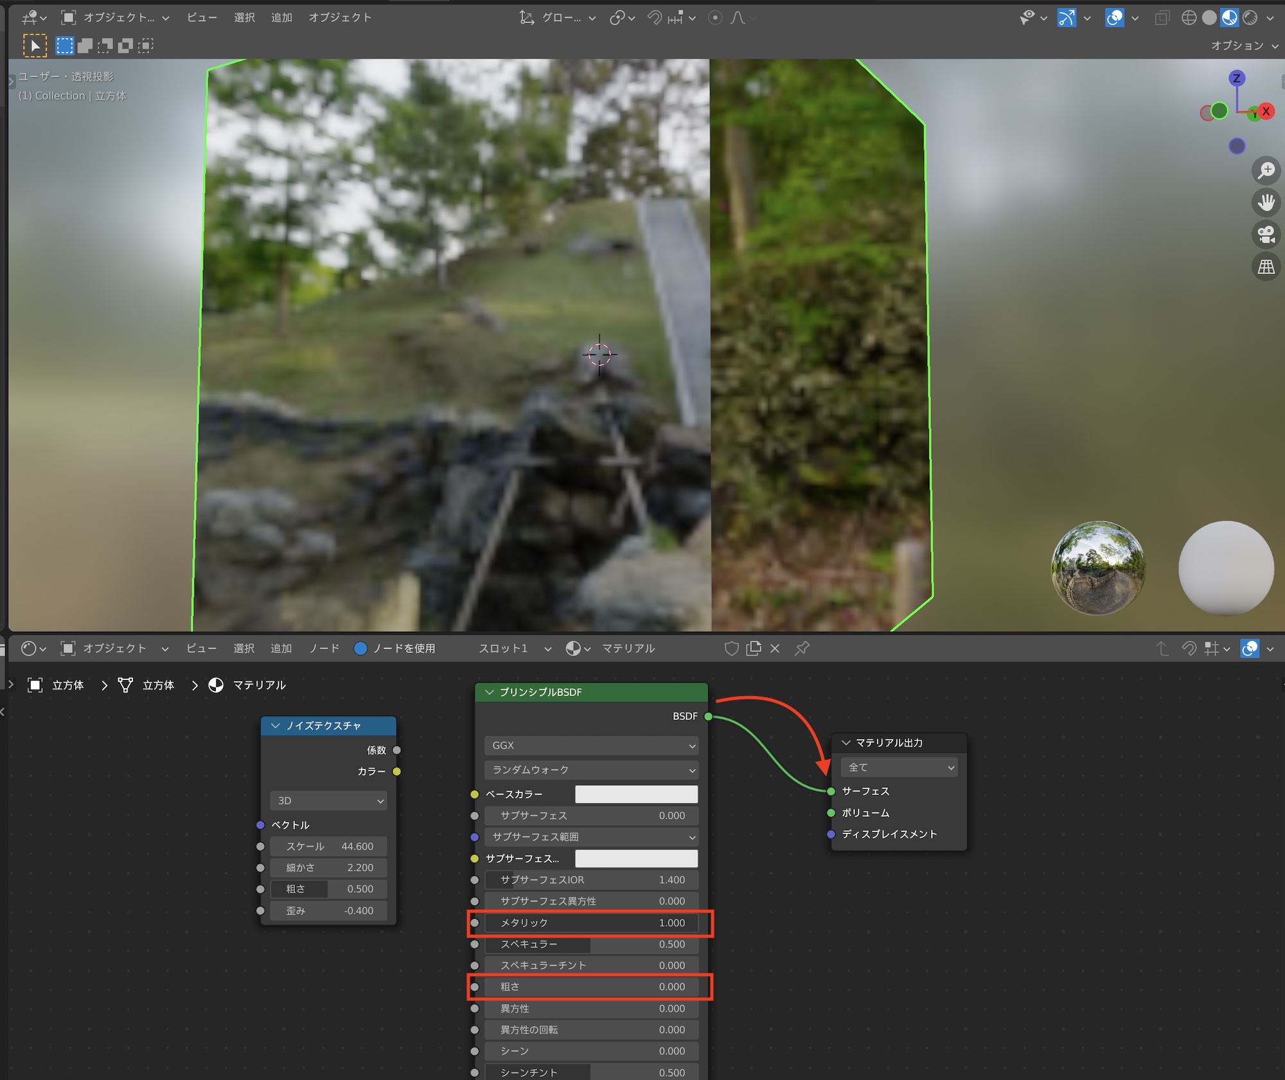Viewport: 1285px width, 1080px height.
Task: Click the pin icon in node editor header
Action: click(801, 649)
